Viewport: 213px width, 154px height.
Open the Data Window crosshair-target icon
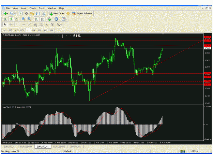pyautogui.click(x=26, y=13)
